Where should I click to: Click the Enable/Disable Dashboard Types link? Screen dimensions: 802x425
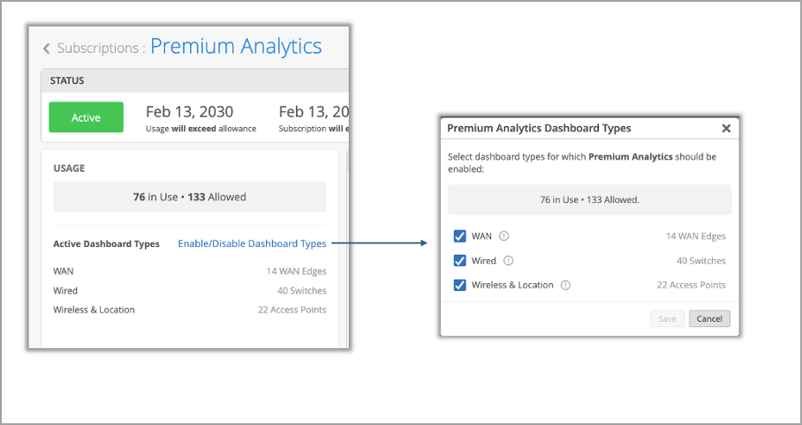pyautogui.click(x=252, y=244)
